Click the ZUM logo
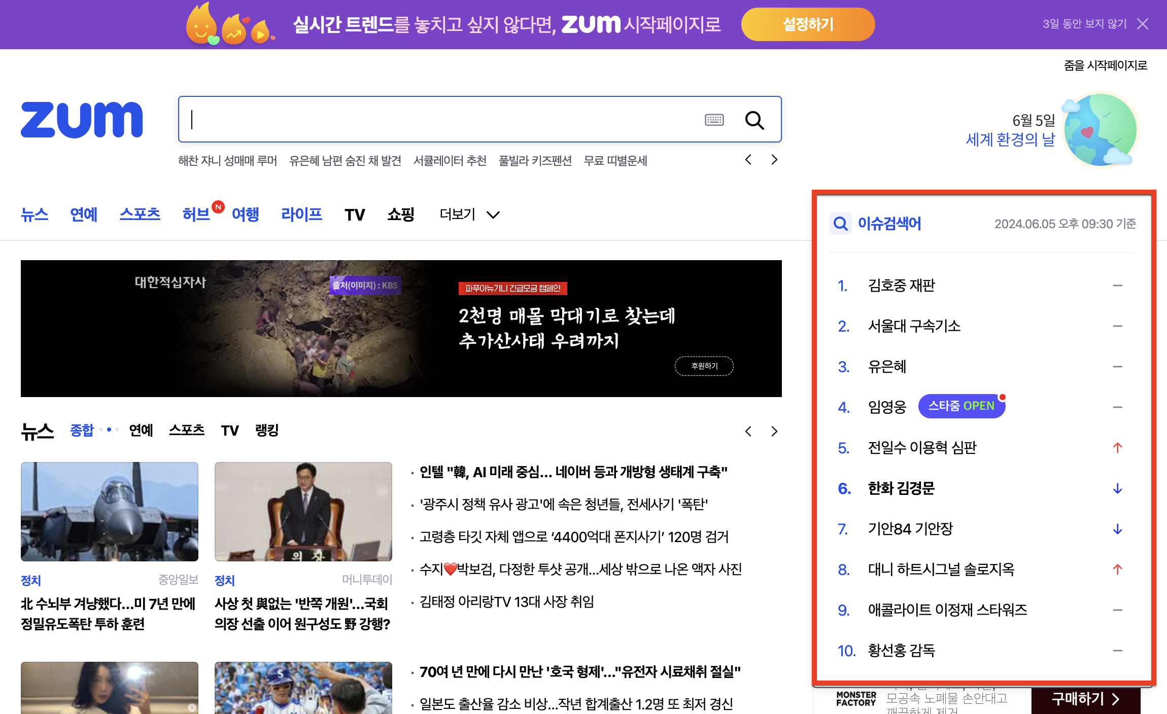 (82, 120)
